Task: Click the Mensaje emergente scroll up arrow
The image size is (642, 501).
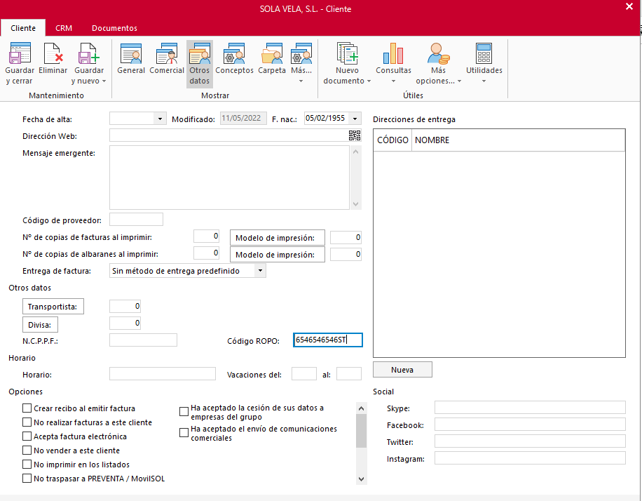Action: coord(355,152)
